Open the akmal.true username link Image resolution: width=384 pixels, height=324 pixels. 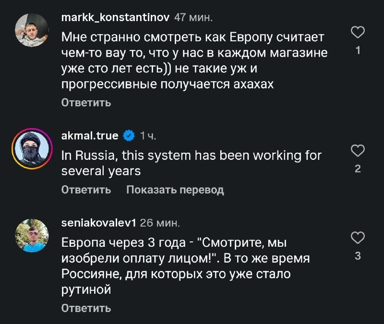(x=90, y=136)
